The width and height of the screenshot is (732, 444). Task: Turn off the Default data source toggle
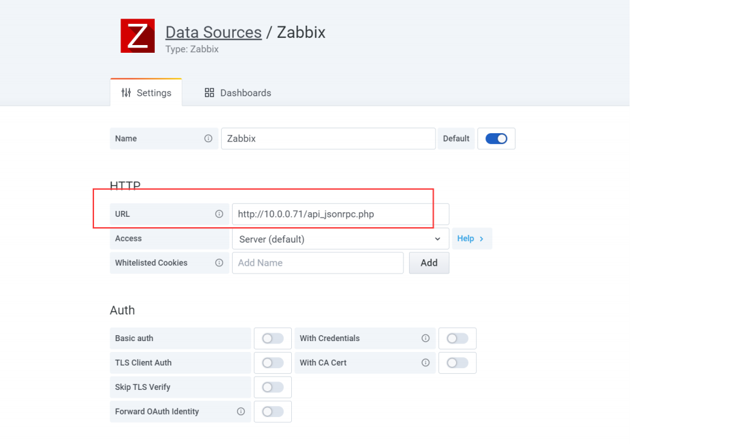496,138
